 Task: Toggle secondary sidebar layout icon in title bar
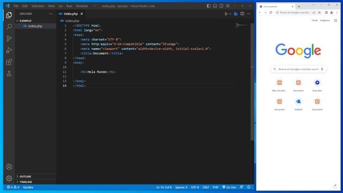[x=221, y=6]
